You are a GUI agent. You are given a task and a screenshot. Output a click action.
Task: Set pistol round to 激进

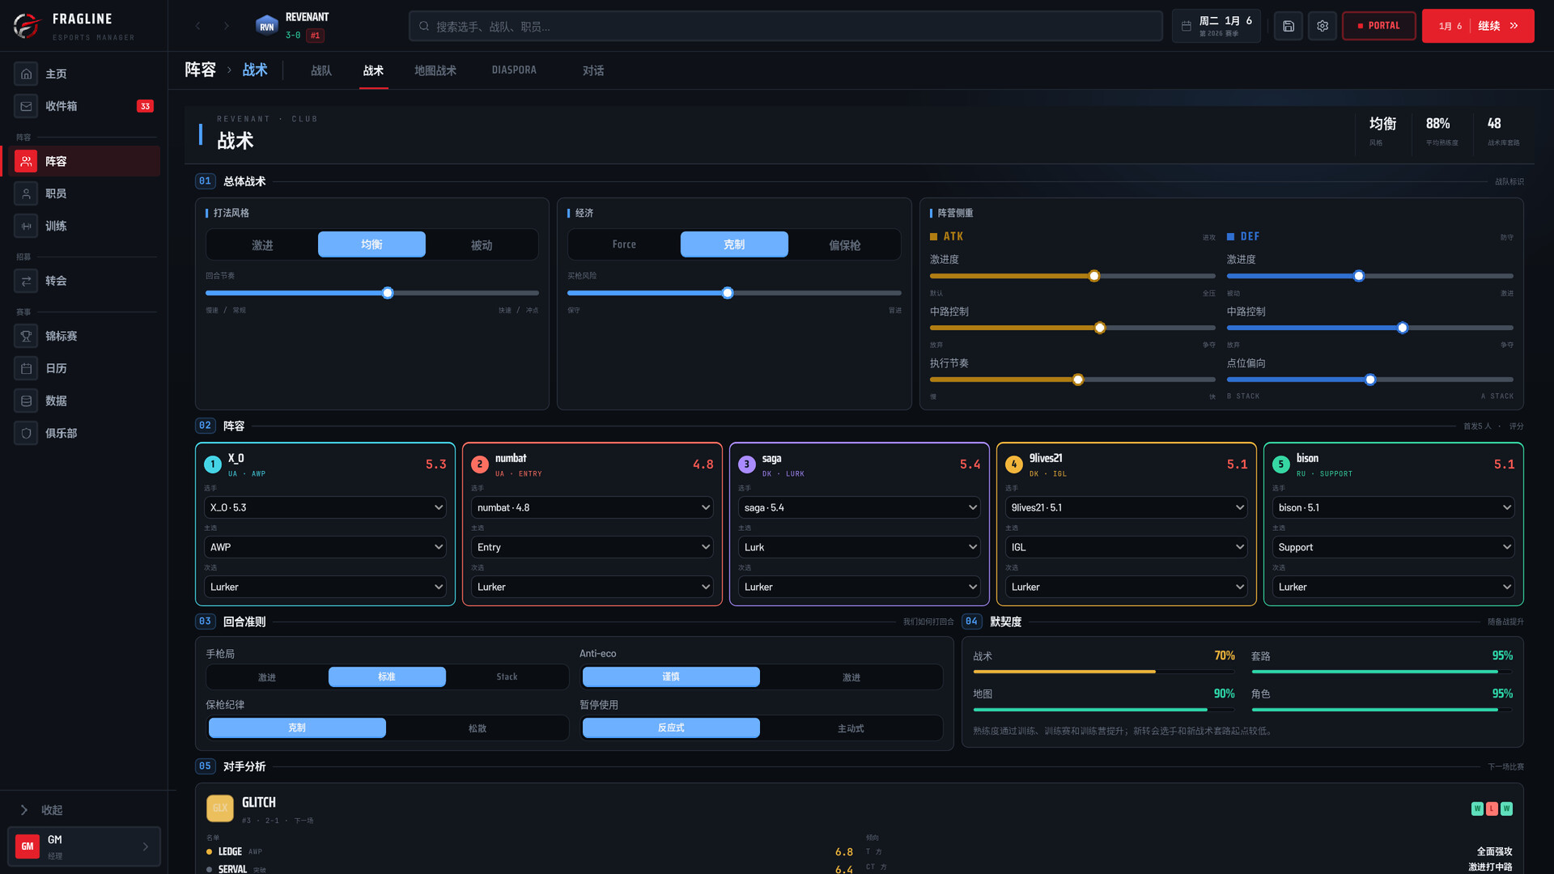[267, 677]
